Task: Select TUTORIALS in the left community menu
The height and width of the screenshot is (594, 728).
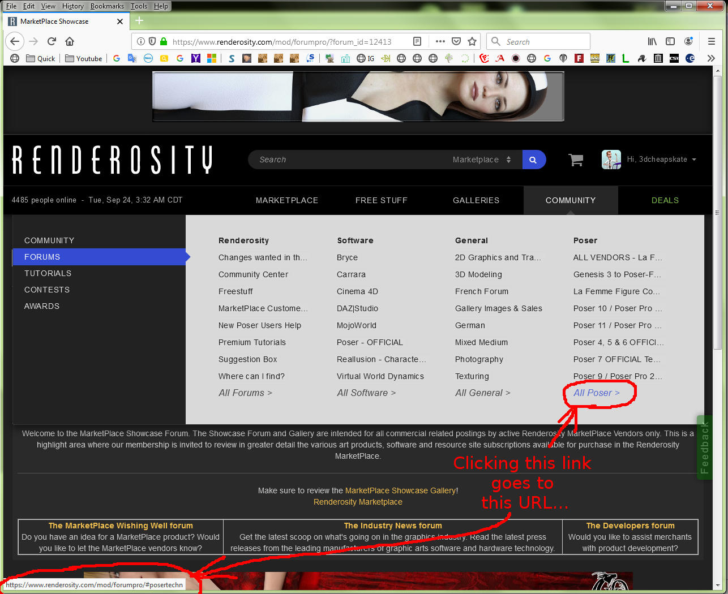Action: pos(48,273)
